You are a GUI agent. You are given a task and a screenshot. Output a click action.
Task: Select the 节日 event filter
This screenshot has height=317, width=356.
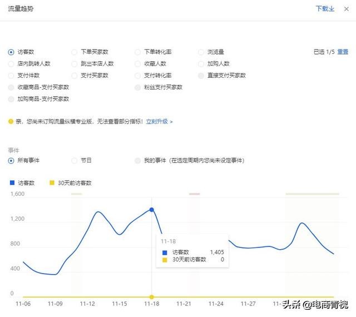(74, 161)
